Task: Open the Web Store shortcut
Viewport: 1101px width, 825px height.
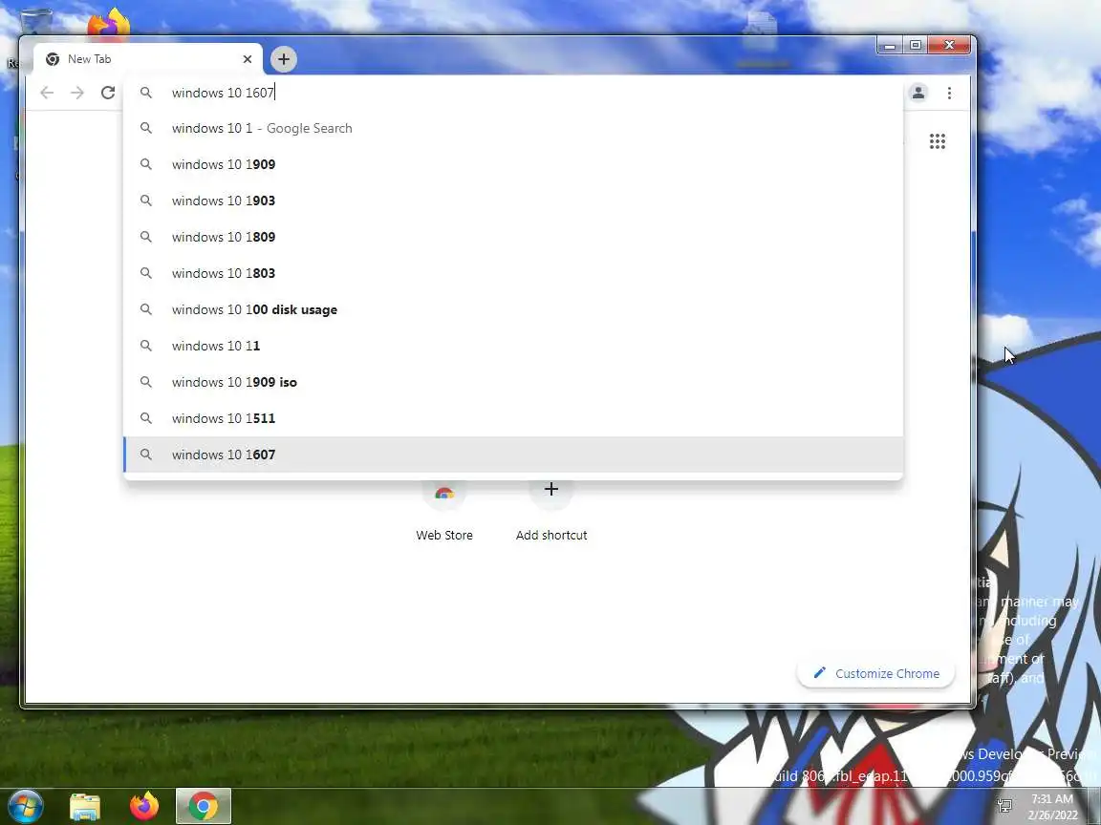Action: point(443,511)
